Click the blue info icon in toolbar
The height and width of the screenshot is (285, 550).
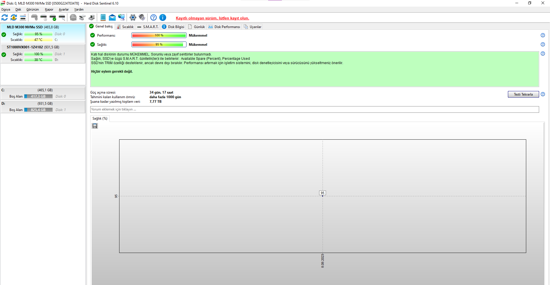pyautogui.click(x=163, y=17)
